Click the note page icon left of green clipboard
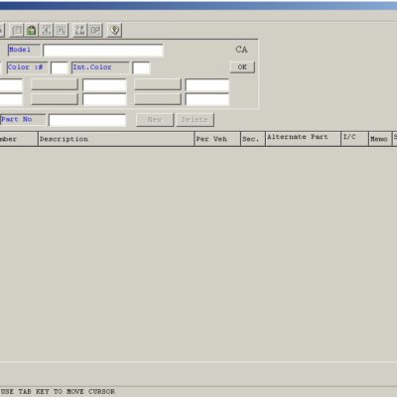The height and width of the screenshot is (397, 397). pyautogui.click(x=17, y=31)
